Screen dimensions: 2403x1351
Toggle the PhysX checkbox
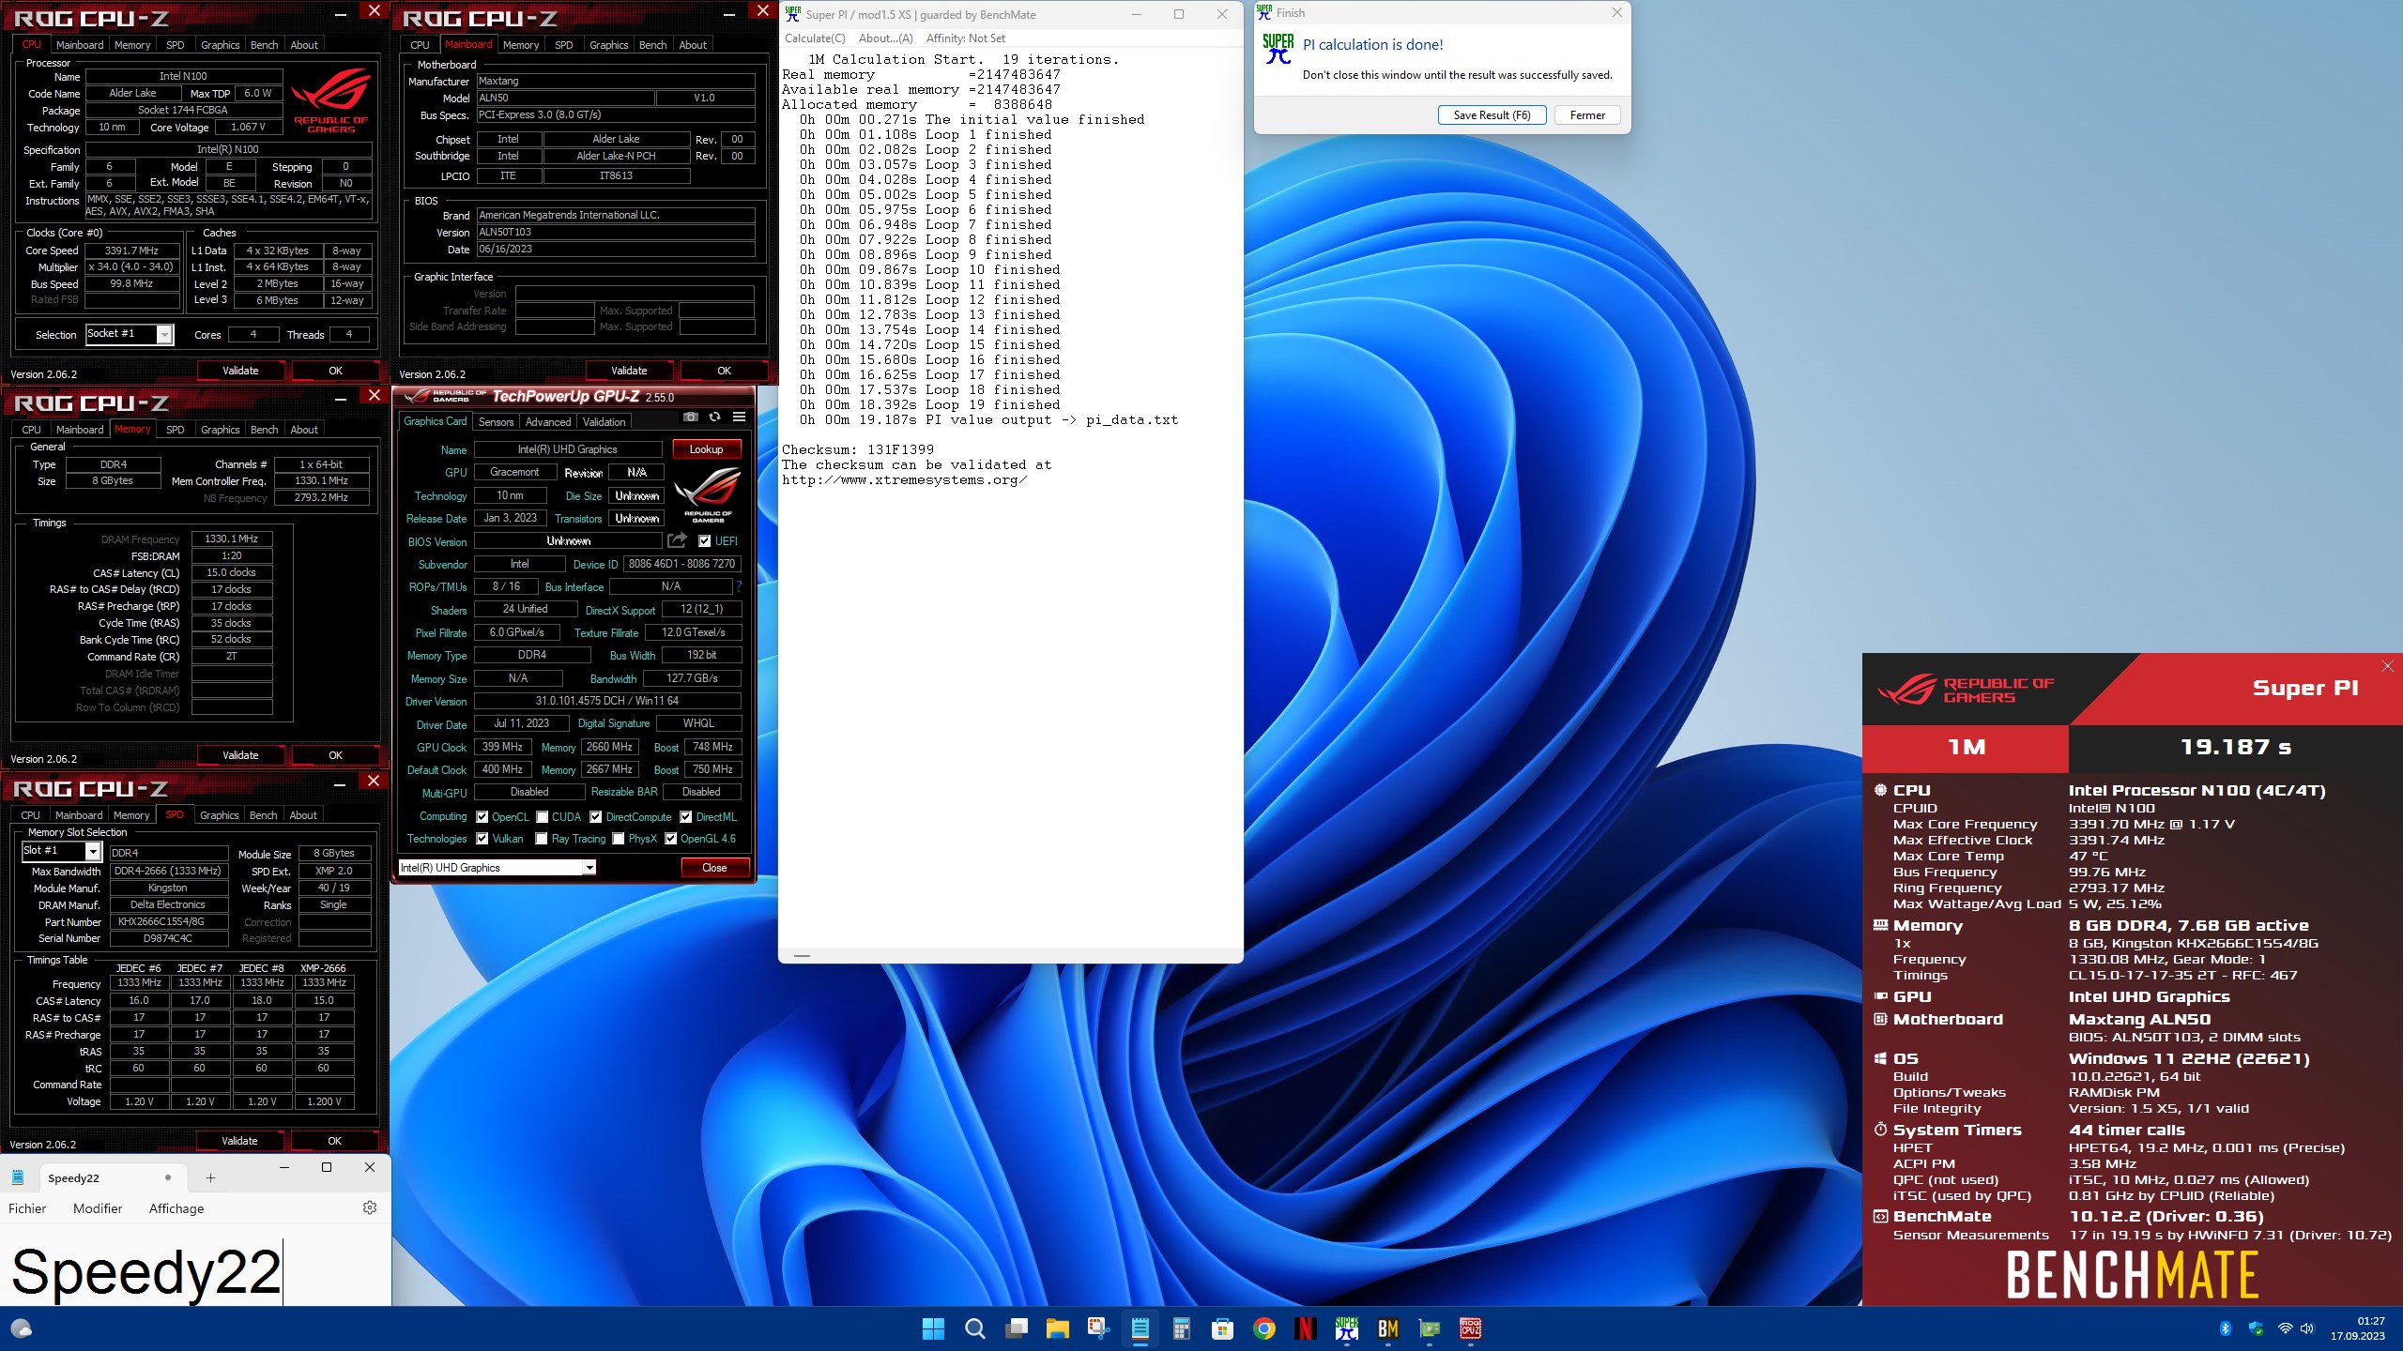tap(619, 839)
